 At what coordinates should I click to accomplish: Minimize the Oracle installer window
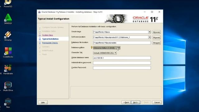tap(145, 12)
